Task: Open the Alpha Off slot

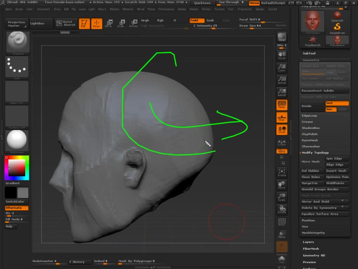Action: click(x=17, y=92)
